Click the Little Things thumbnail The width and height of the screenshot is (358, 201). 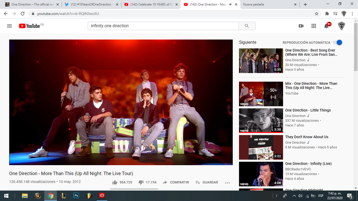pos(261,120)
